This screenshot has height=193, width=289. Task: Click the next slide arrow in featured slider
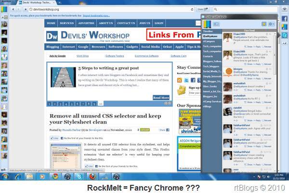[170, 103]
